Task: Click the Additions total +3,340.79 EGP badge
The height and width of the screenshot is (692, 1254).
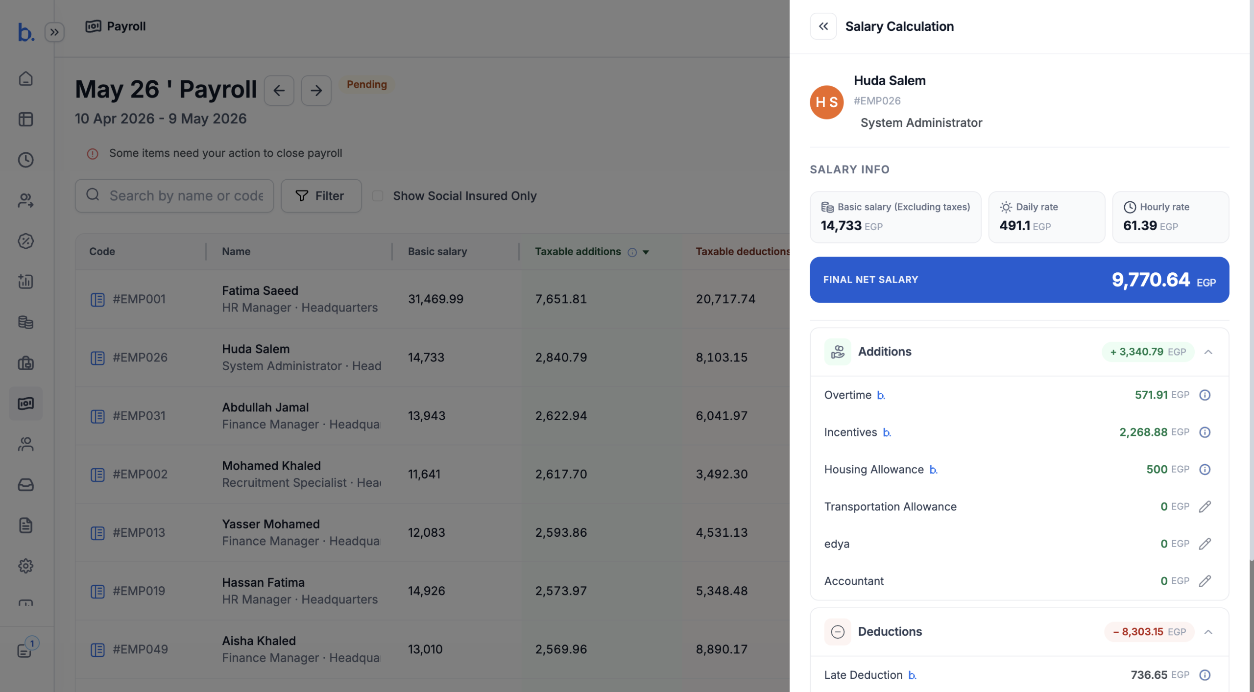Action: pos(1148,352)
